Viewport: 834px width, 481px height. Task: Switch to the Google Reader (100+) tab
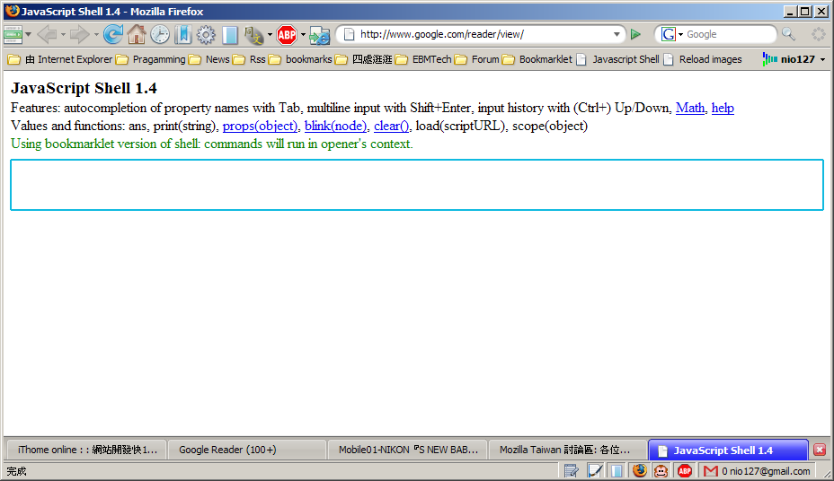(x=247, y=450)
